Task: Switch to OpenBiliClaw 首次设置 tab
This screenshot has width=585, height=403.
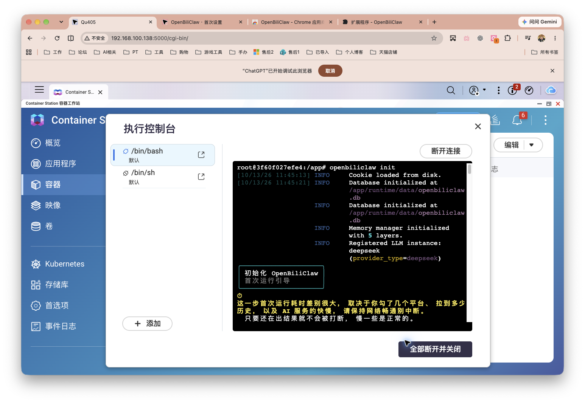Action: [x=202, y=22]
